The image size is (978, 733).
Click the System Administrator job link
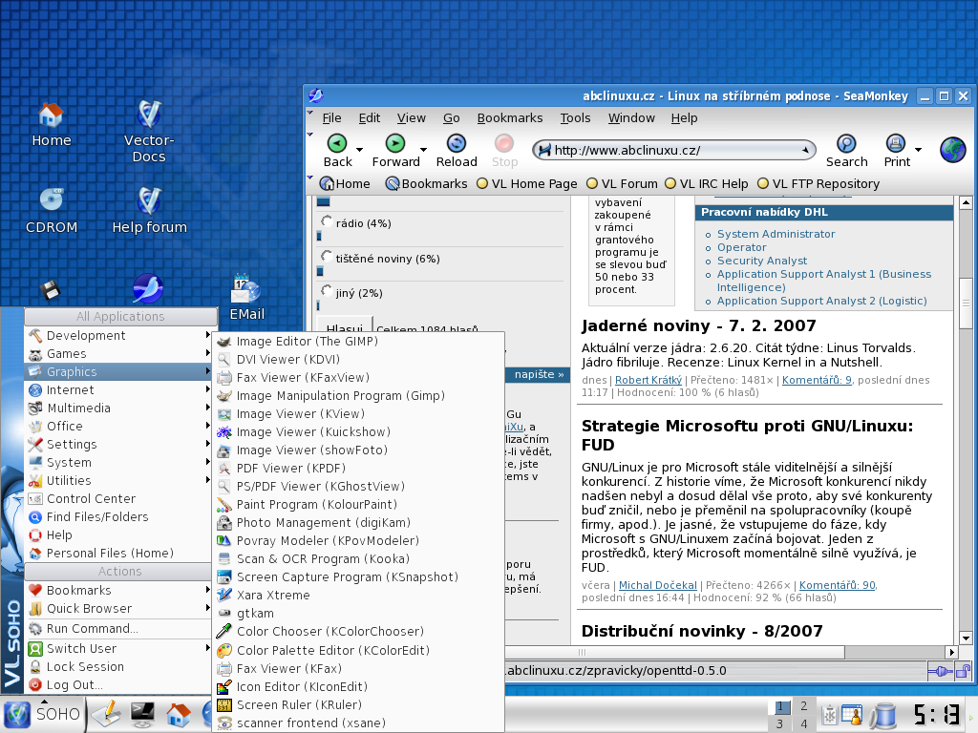(776, 234)
